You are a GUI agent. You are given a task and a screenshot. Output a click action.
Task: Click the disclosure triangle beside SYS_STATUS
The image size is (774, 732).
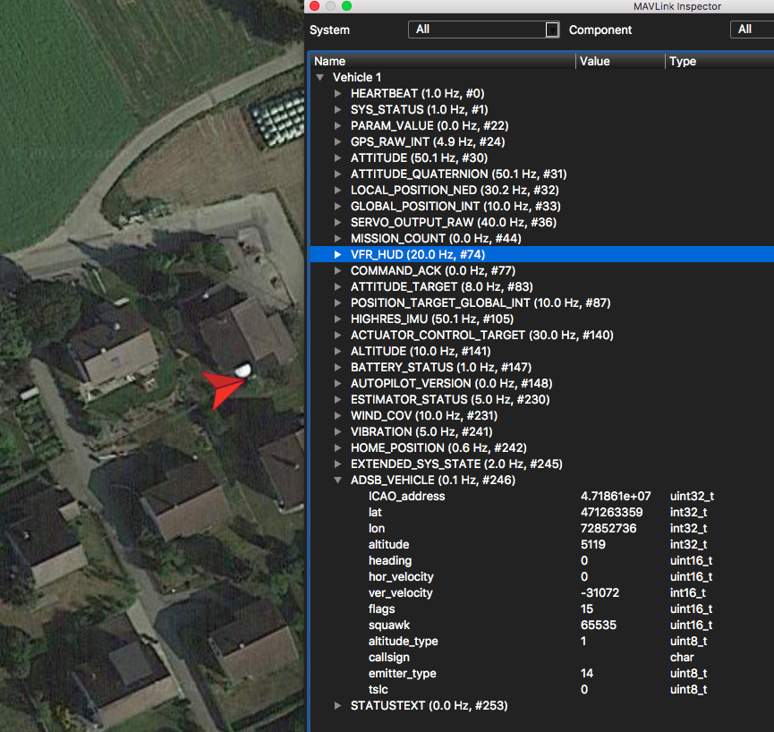click(x=338, y=109)
